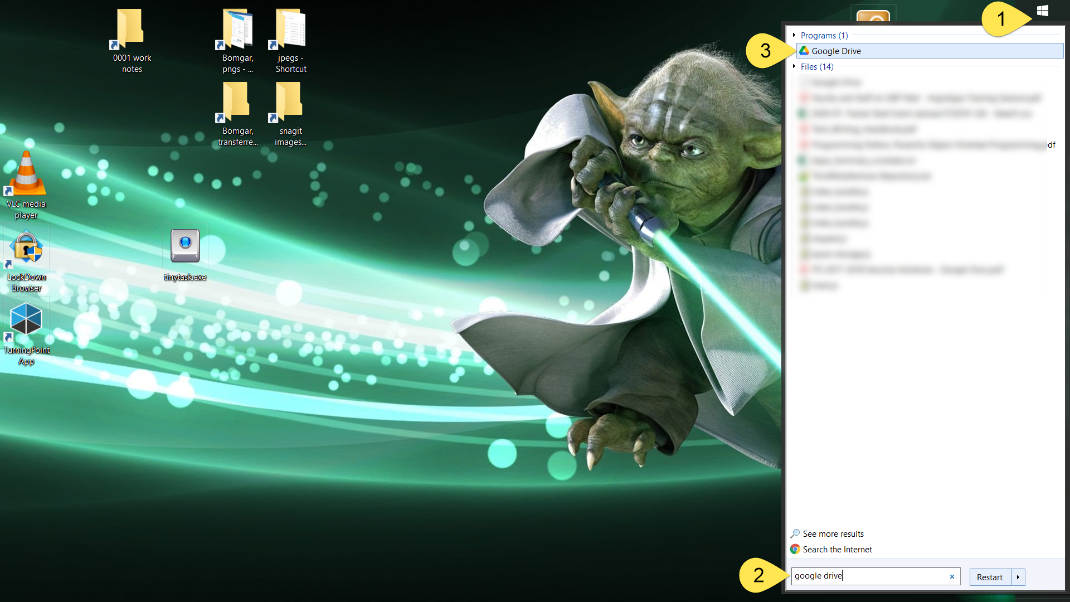Click the Chrome icon beside Search the Internet
This screenshot has width=1070, height=602.
(795, 550)
